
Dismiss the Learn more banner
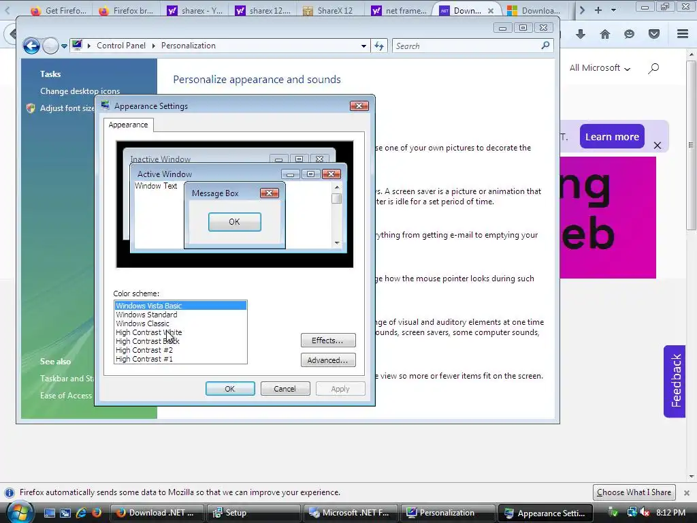coord(658,146)
